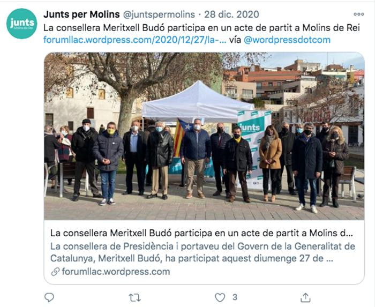The width and height of the screenshot is (375, 307).
Task: Open the @wordpressdotcom mention
Action: click(x=287, y=40)
